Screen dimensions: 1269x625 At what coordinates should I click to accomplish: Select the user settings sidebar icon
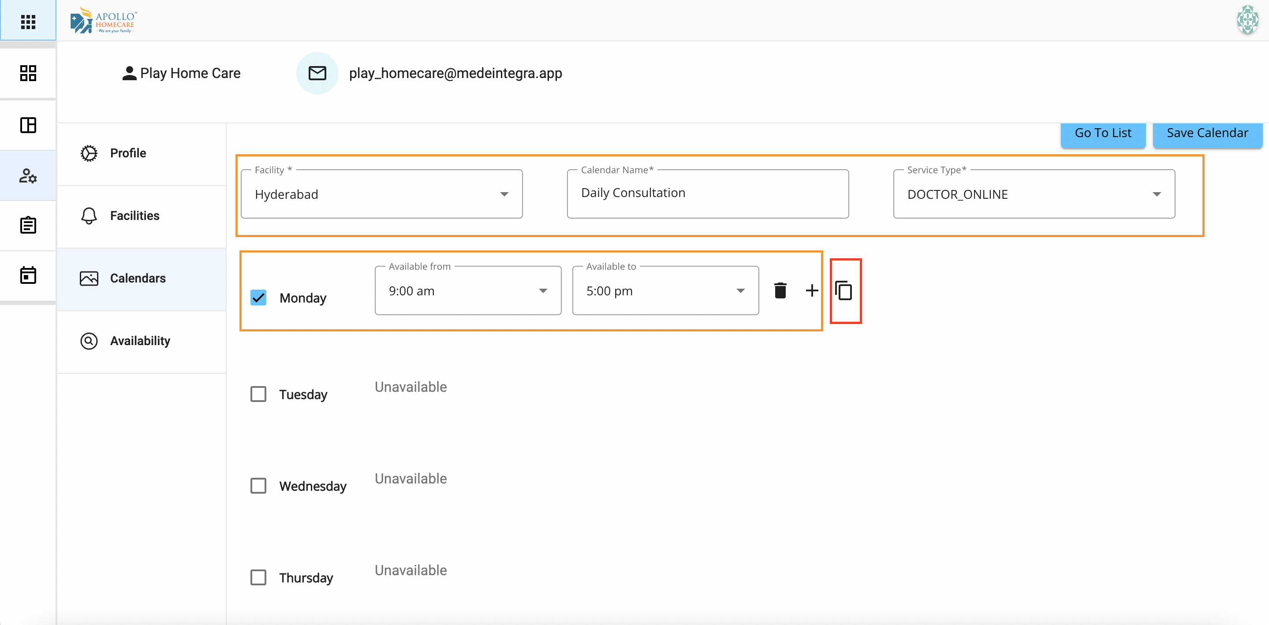(x=28, y=176)
